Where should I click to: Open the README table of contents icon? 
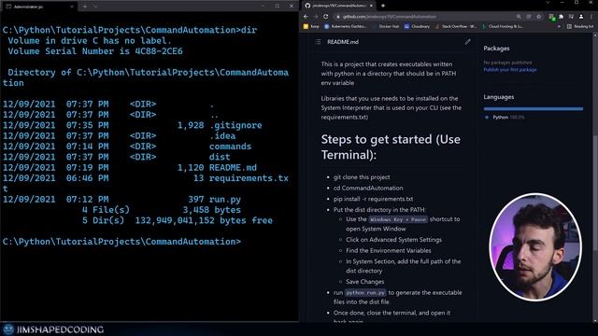[x=318, y=42]
